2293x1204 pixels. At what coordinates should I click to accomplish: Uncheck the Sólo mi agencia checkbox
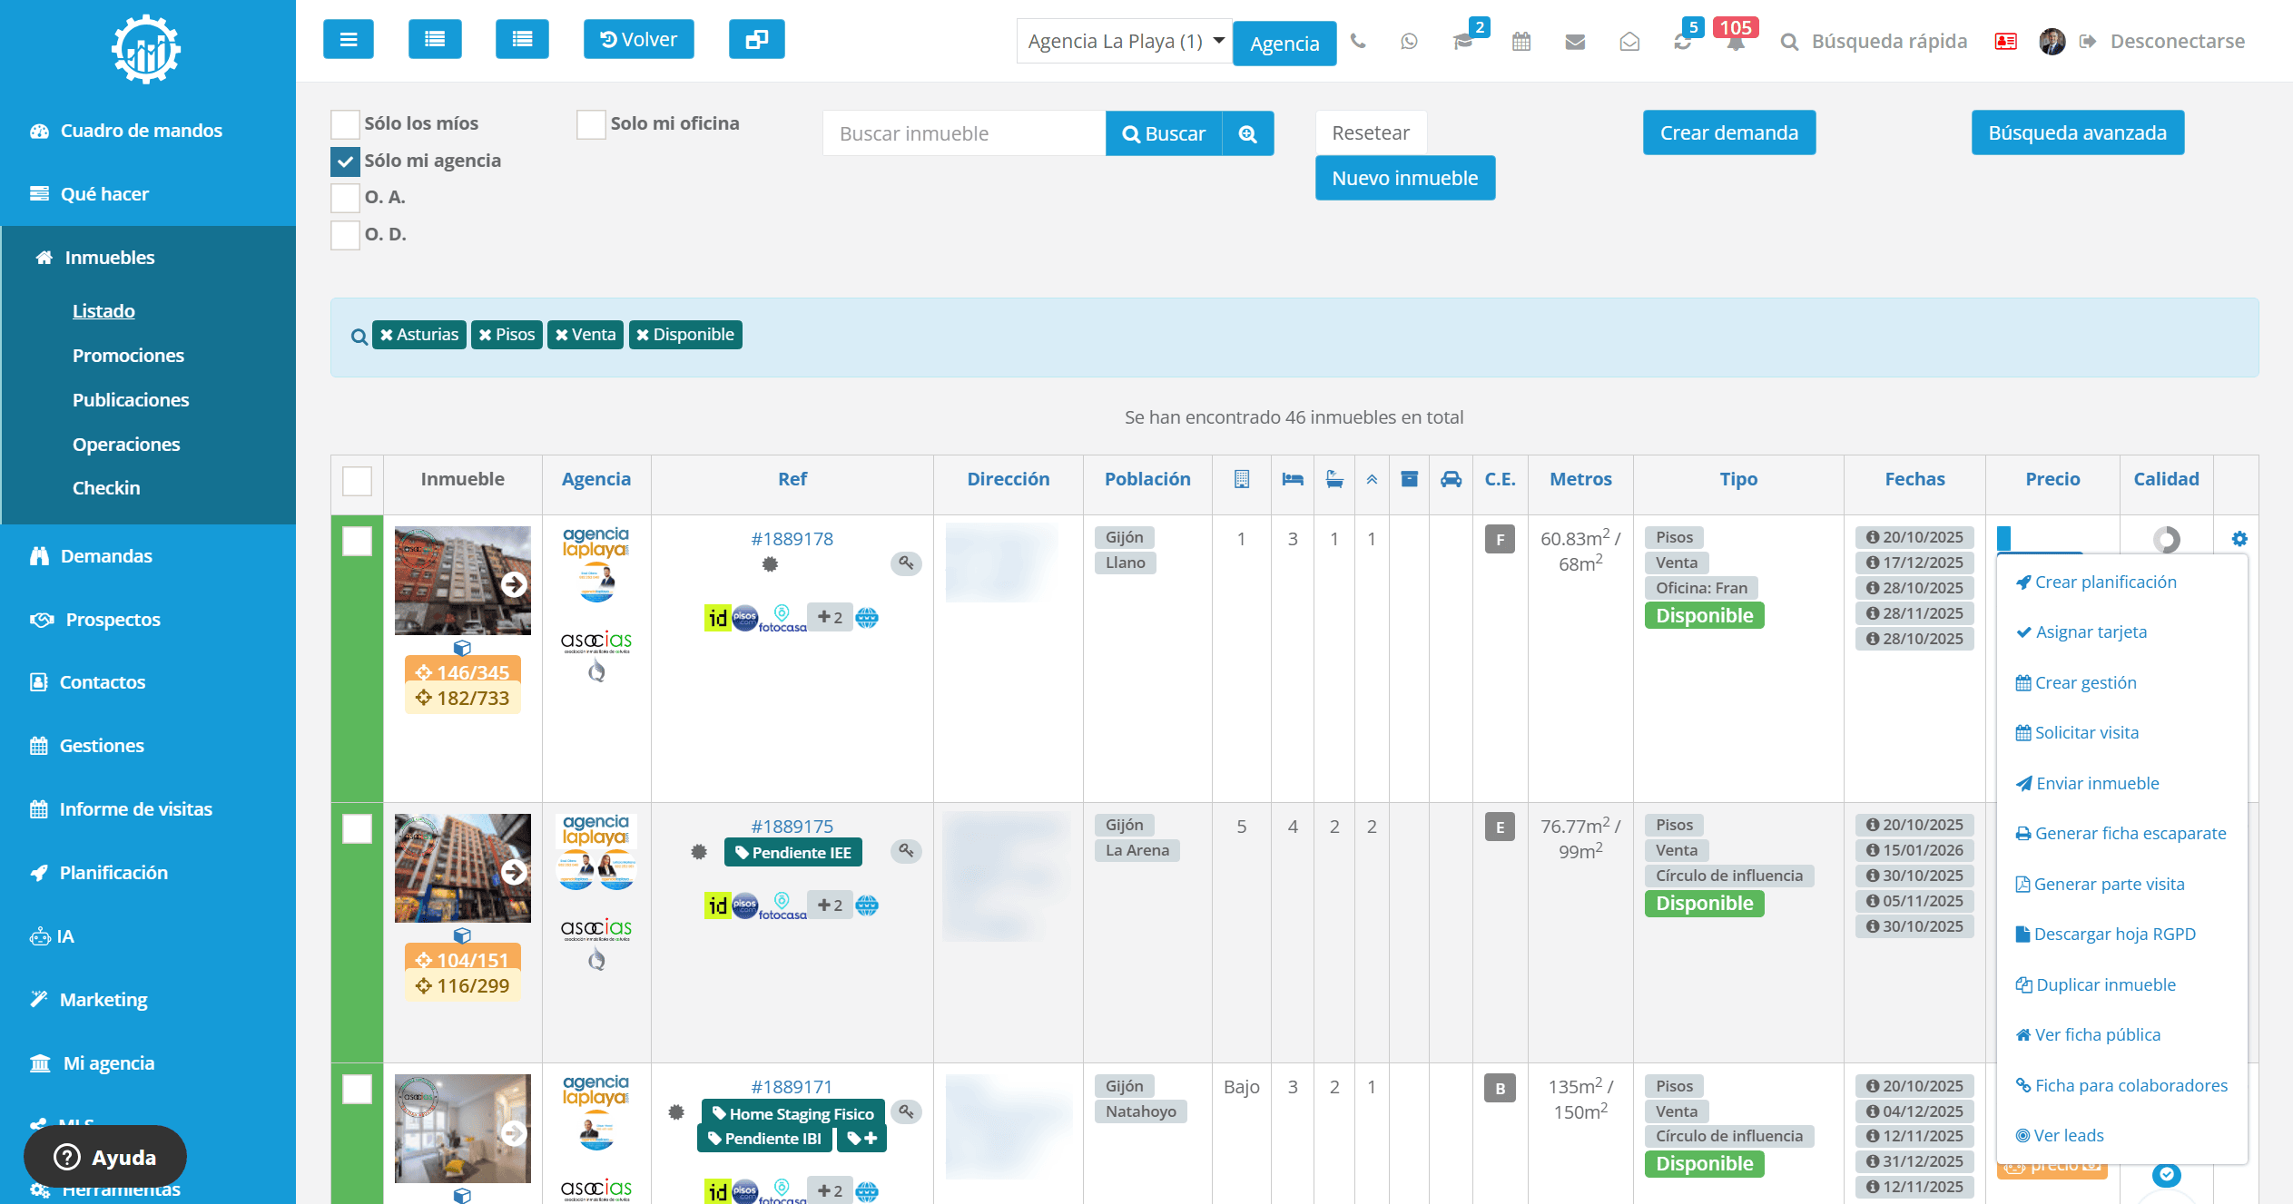[345, 162]
